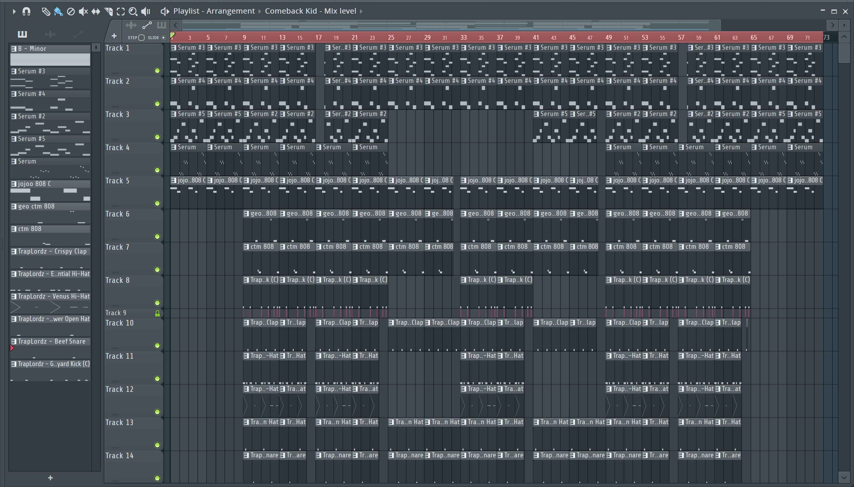Filter playlist to automation clips focus
Viewport: 854px width, 487px height.
(147, 25)
